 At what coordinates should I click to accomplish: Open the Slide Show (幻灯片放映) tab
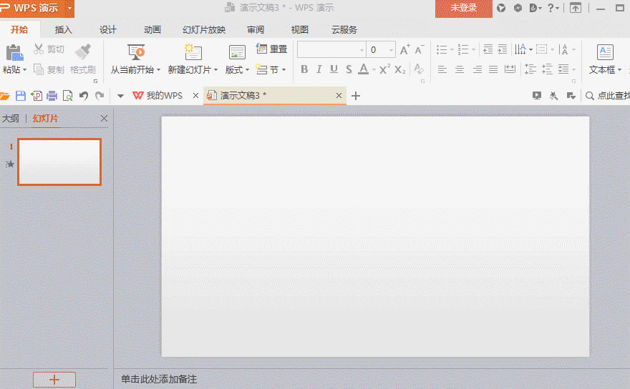point(204,30)
